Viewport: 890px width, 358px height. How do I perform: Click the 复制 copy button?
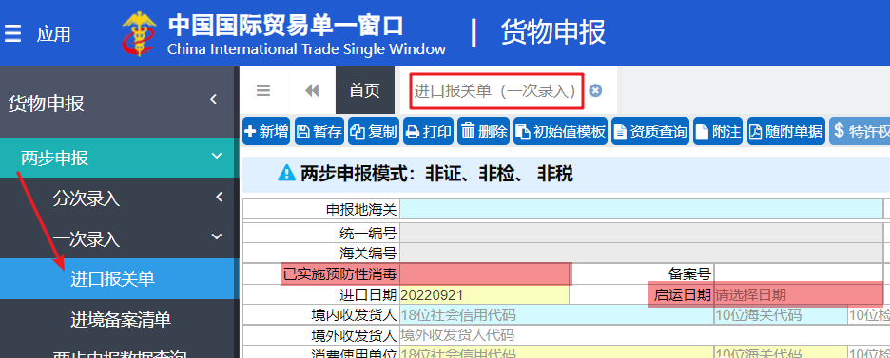[x=374, y=131]
